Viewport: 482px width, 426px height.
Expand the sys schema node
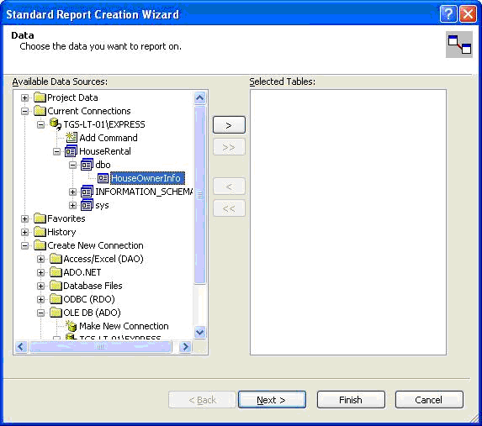coord(72,205)
